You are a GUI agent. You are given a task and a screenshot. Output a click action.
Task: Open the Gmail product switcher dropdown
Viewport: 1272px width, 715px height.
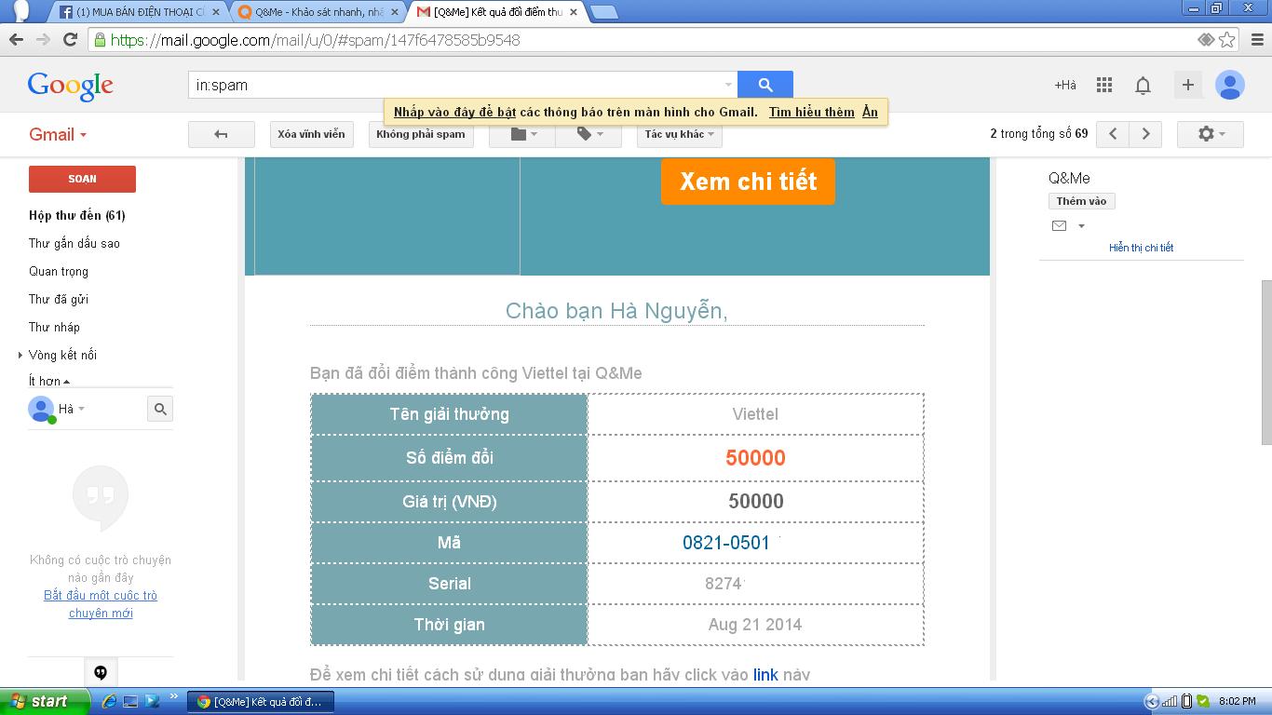pyautogui.click(x=58, y=134)
